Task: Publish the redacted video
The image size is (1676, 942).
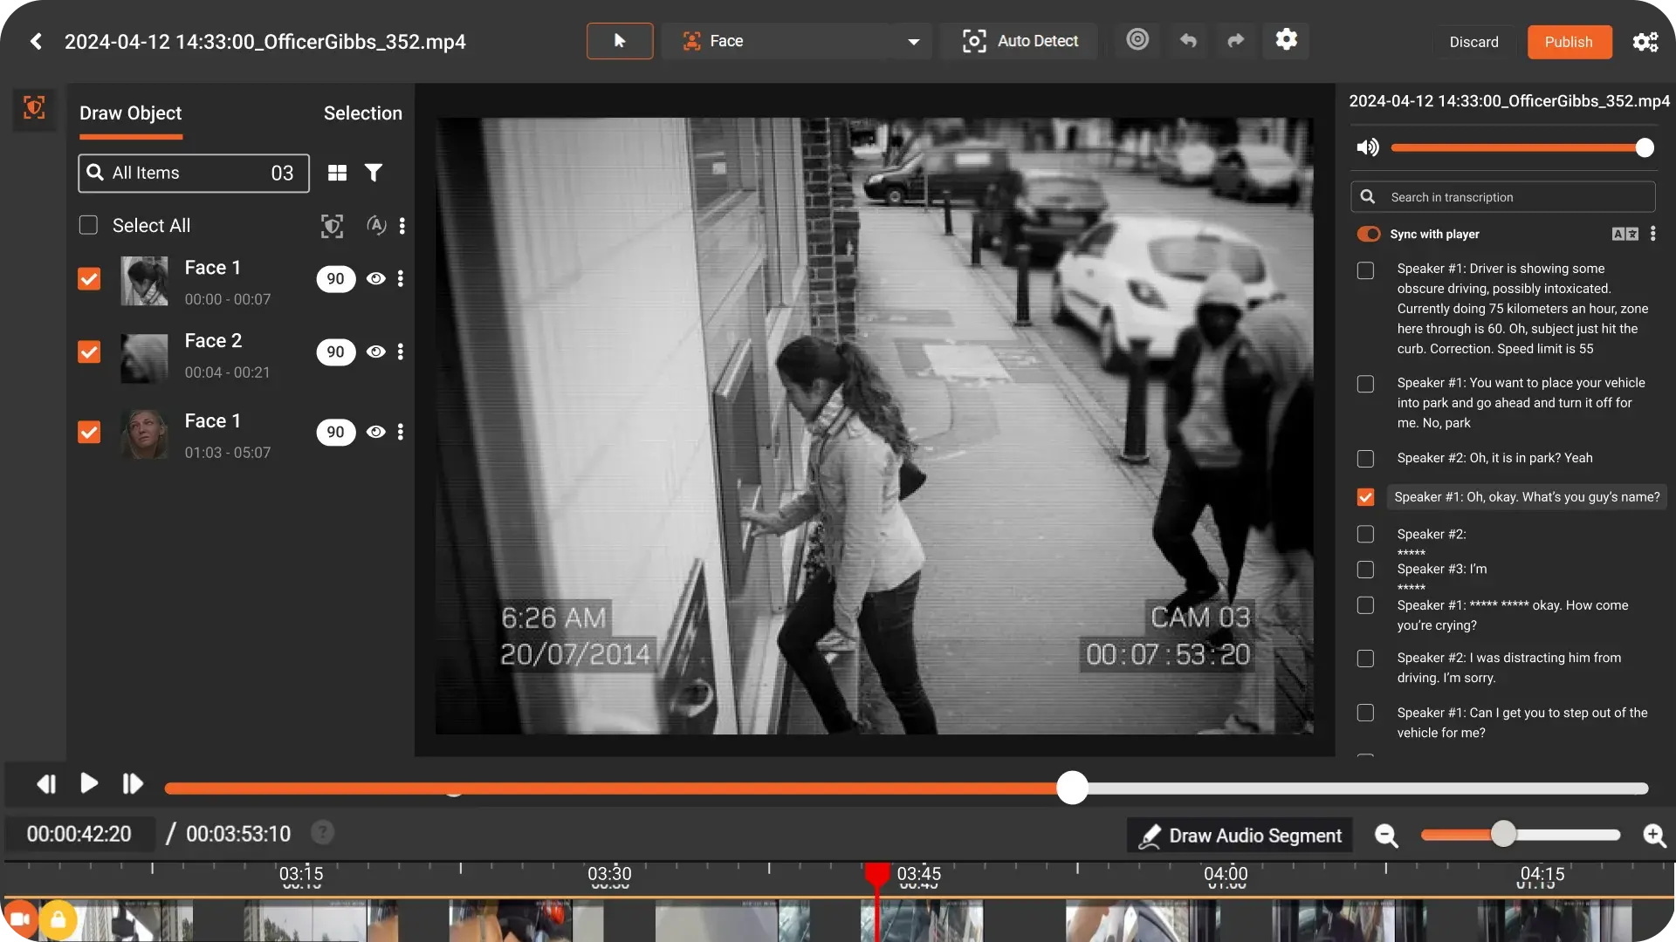Action: (x=1569, y=42)
